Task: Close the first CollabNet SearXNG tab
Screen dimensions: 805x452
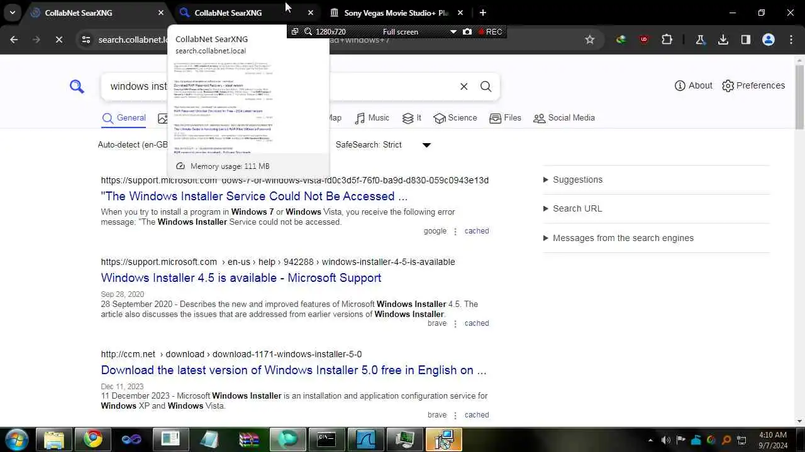Action: click(161, 13)
